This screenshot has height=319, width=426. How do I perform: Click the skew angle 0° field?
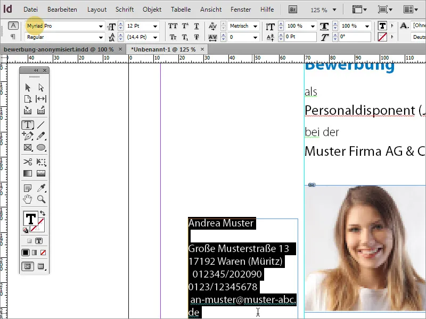pos(355,37)
